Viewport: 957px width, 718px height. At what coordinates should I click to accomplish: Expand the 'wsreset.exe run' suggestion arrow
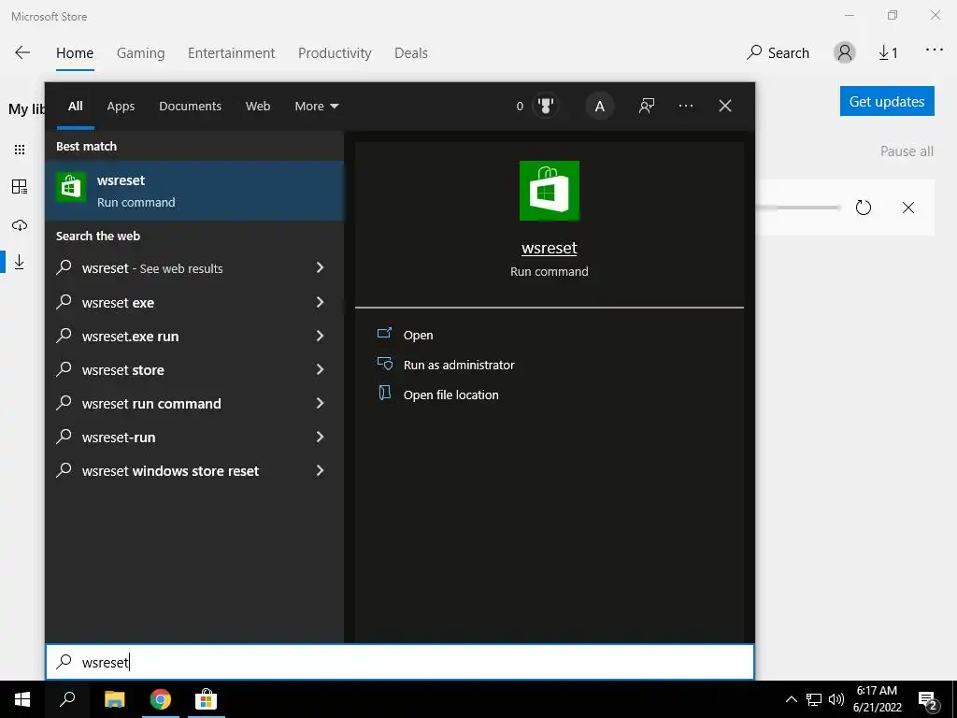tap(320, 336)
